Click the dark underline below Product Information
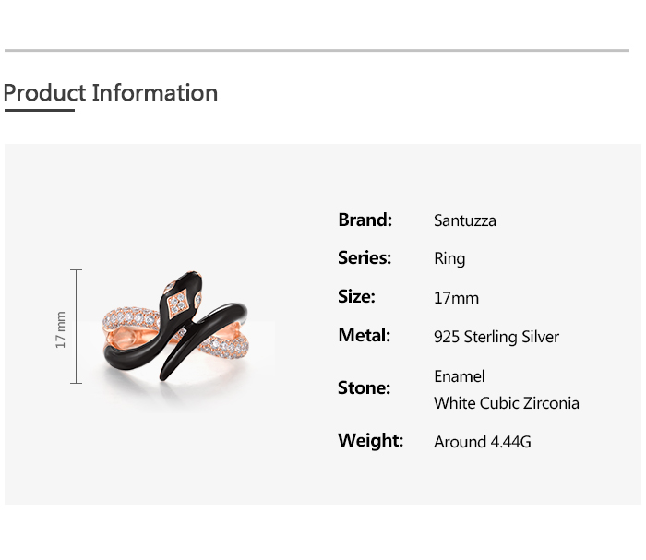This screenshot has width=646, height=560. coord(39,110)
